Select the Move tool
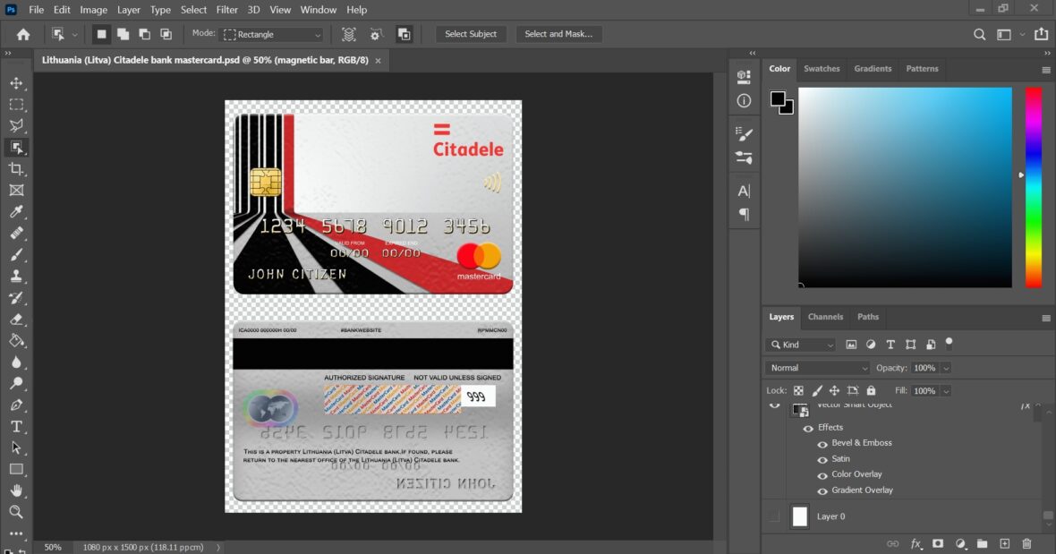Screen dimensions: 1056x554 point(16,82)
